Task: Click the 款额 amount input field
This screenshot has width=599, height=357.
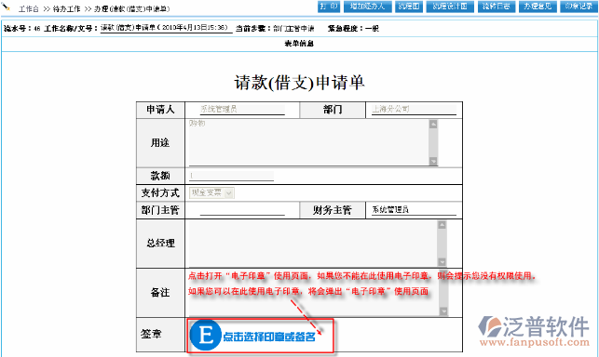Action: 232,176
